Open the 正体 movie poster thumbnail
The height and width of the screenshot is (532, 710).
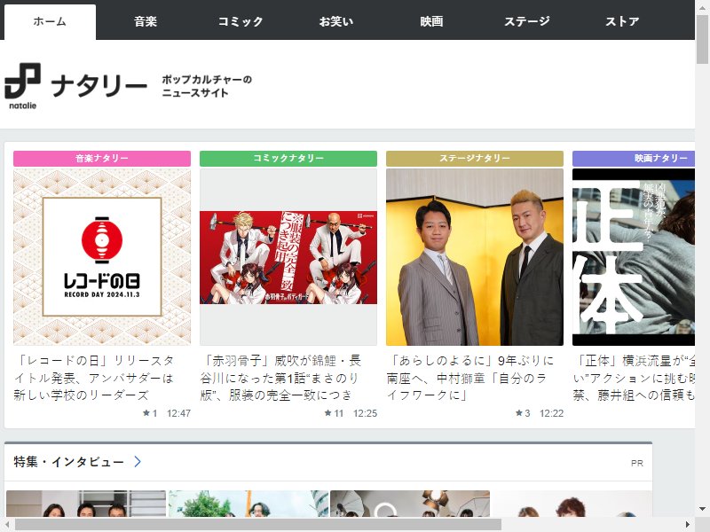click(634, 257)
